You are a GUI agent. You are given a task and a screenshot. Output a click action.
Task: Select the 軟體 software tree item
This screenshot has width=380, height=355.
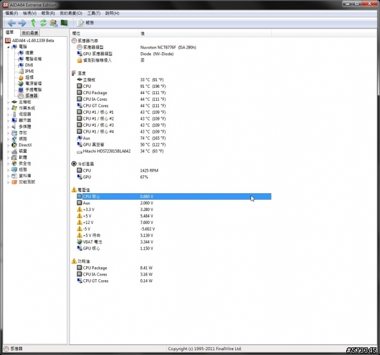23,157
